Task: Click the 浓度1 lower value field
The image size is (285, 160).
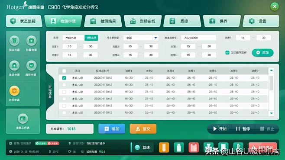Action: [70, 46]
